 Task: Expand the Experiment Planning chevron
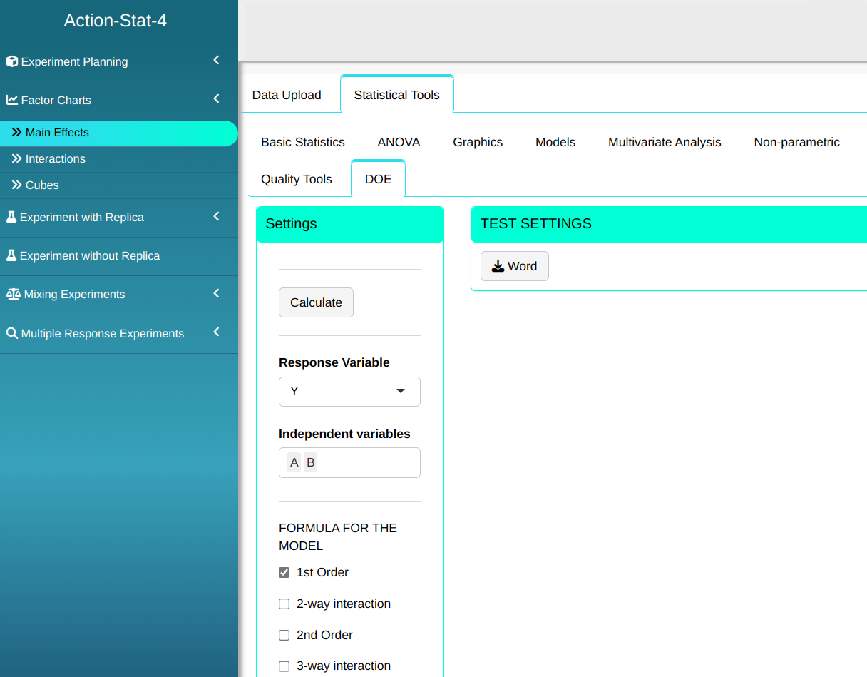point(216,61)
